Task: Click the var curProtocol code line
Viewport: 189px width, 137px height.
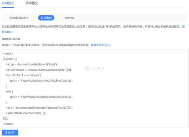Action: pyautogui.click(x=39, y=70)
